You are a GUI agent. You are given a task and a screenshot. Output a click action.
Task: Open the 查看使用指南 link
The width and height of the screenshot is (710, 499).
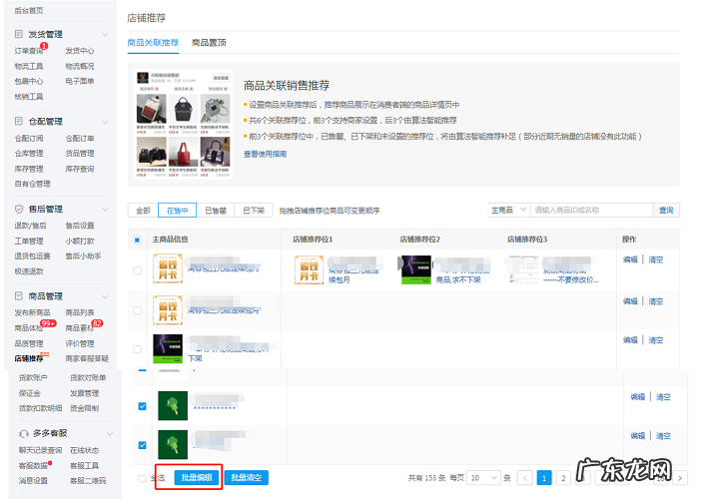[265, 154]
